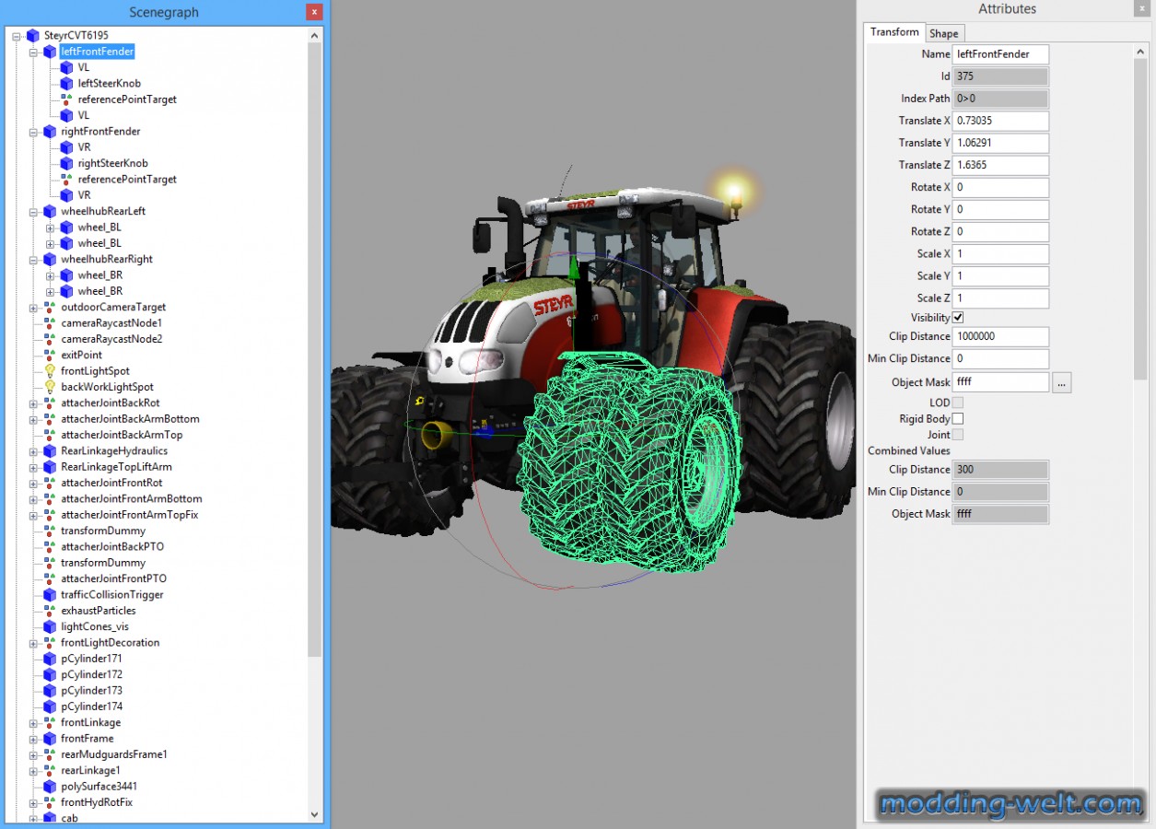Select the Transform tab
This screenshot has height=829, width=1156.
[894, 32]
